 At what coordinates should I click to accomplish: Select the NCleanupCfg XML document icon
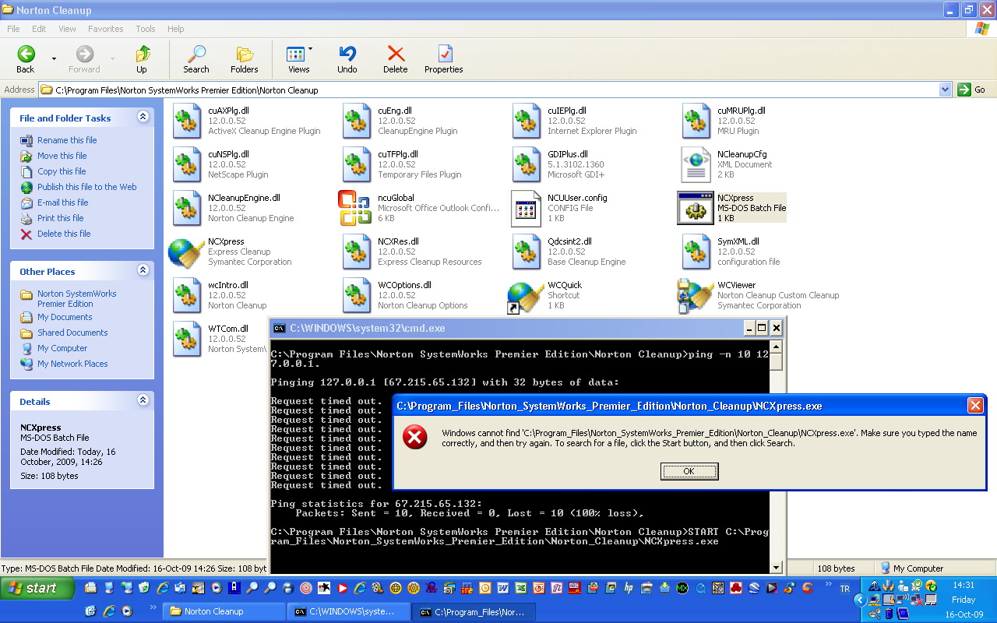coord(696,164)
